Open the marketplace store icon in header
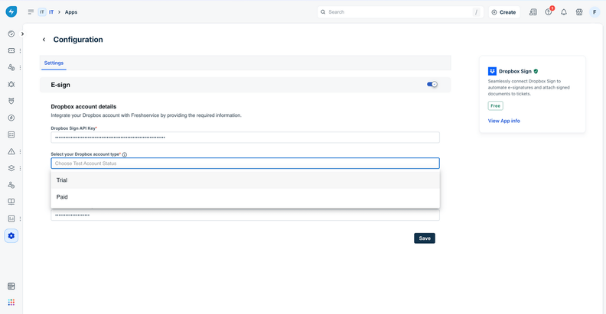 pyautogui.click(x=579, y=12)
